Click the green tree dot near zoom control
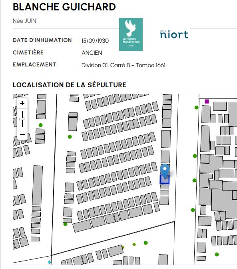 tap(41, 125)
